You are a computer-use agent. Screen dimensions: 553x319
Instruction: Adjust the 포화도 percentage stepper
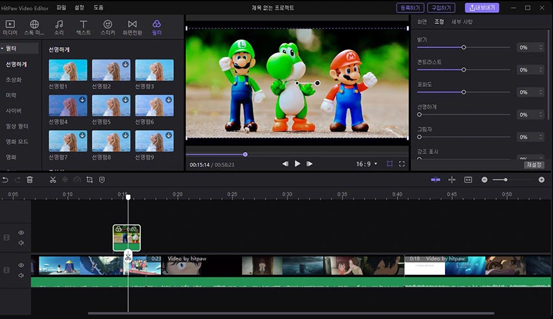pos(541,92)
